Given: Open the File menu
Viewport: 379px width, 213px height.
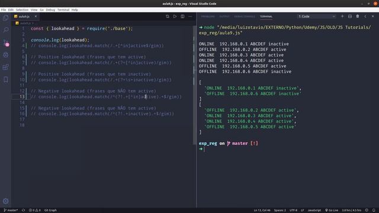Looking at the screenshot, I should click(4, 10).
